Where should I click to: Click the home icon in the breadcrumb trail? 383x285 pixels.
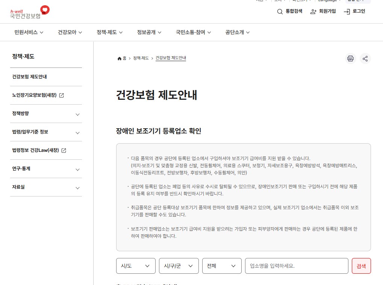pos(120,58)
